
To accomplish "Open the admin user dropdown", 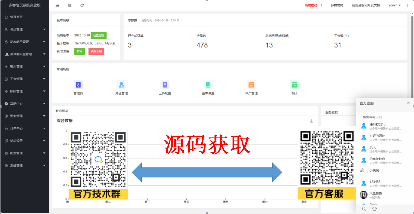I will click(x=395, y=5).
